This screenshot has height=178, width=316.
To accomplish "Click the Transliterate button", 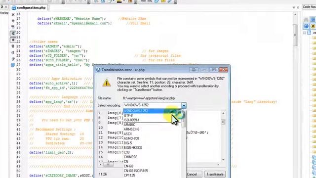I will coord(215,175).
